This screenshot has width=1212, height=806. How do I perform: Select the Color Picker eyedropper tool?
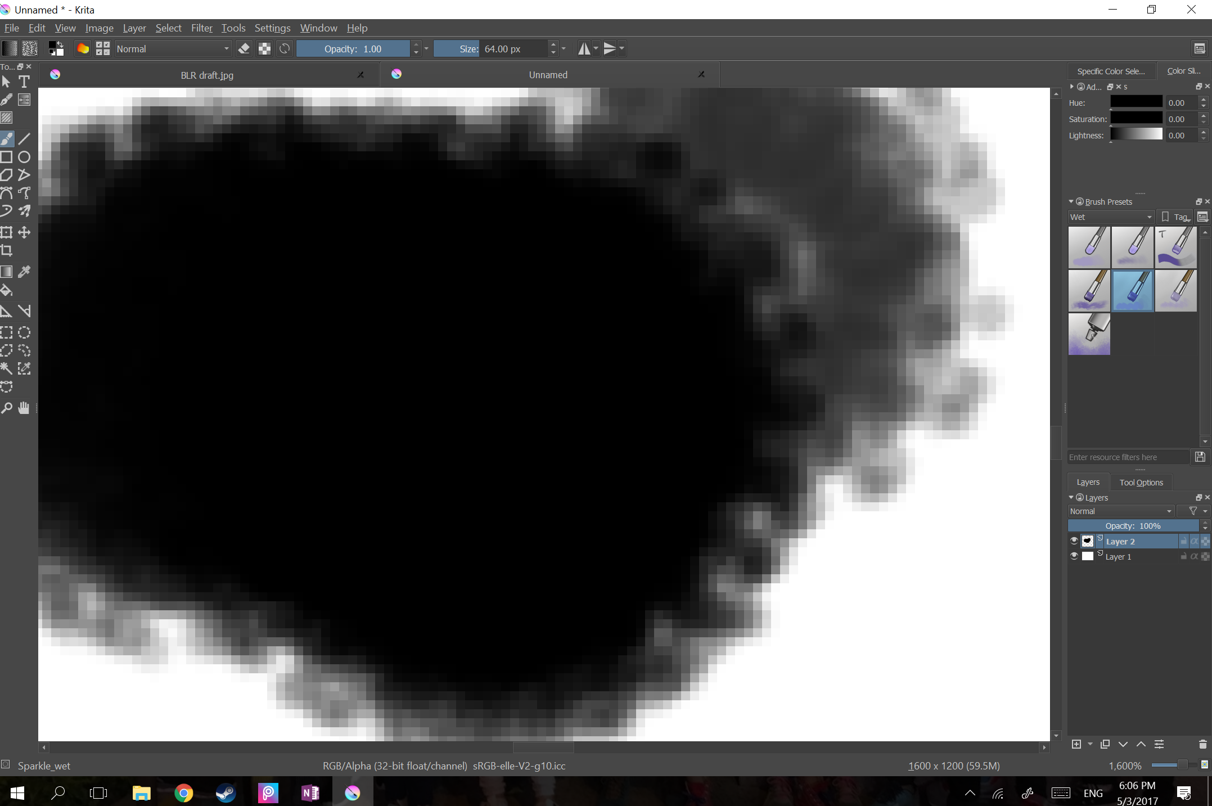(24, 272)
